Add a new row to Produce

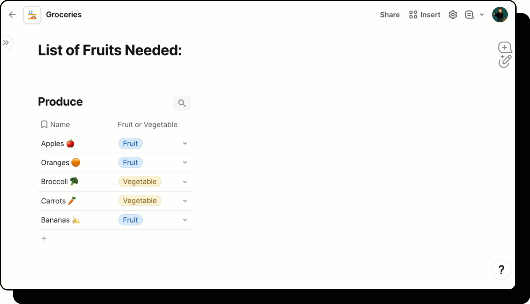tap(44, 238)
